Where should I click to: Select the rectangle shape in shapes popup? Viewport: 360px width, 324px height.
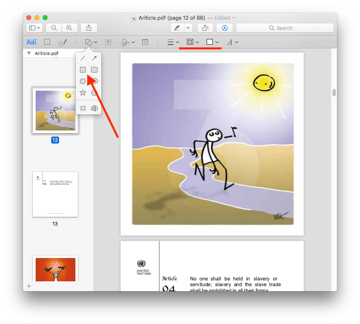[83, 70]
